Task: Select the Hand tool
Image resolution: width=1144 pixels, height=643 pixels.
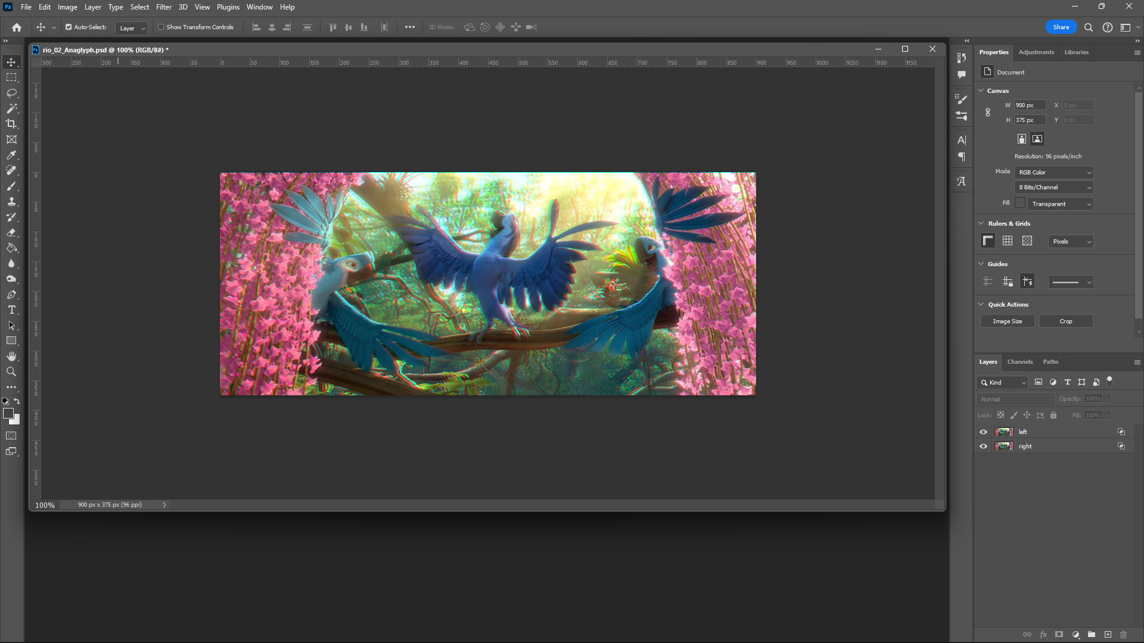Action: (11, 356)
